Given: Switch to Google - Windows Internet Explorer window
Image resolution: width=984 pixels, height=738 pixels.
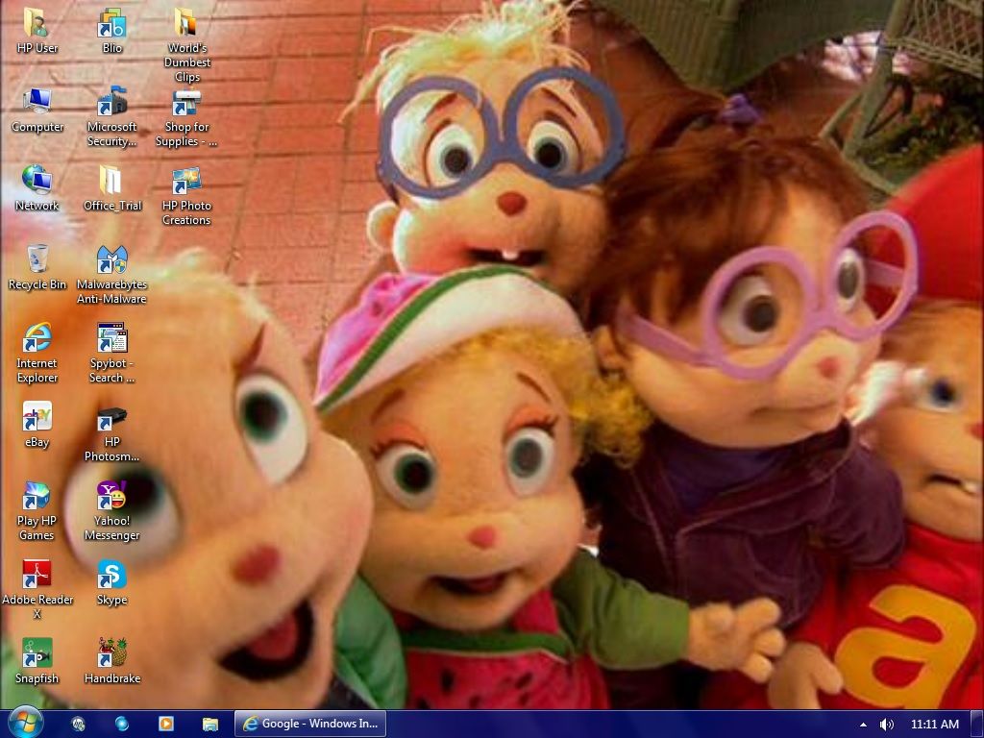Looking at the screenshot, I should (x=310, y=724).
